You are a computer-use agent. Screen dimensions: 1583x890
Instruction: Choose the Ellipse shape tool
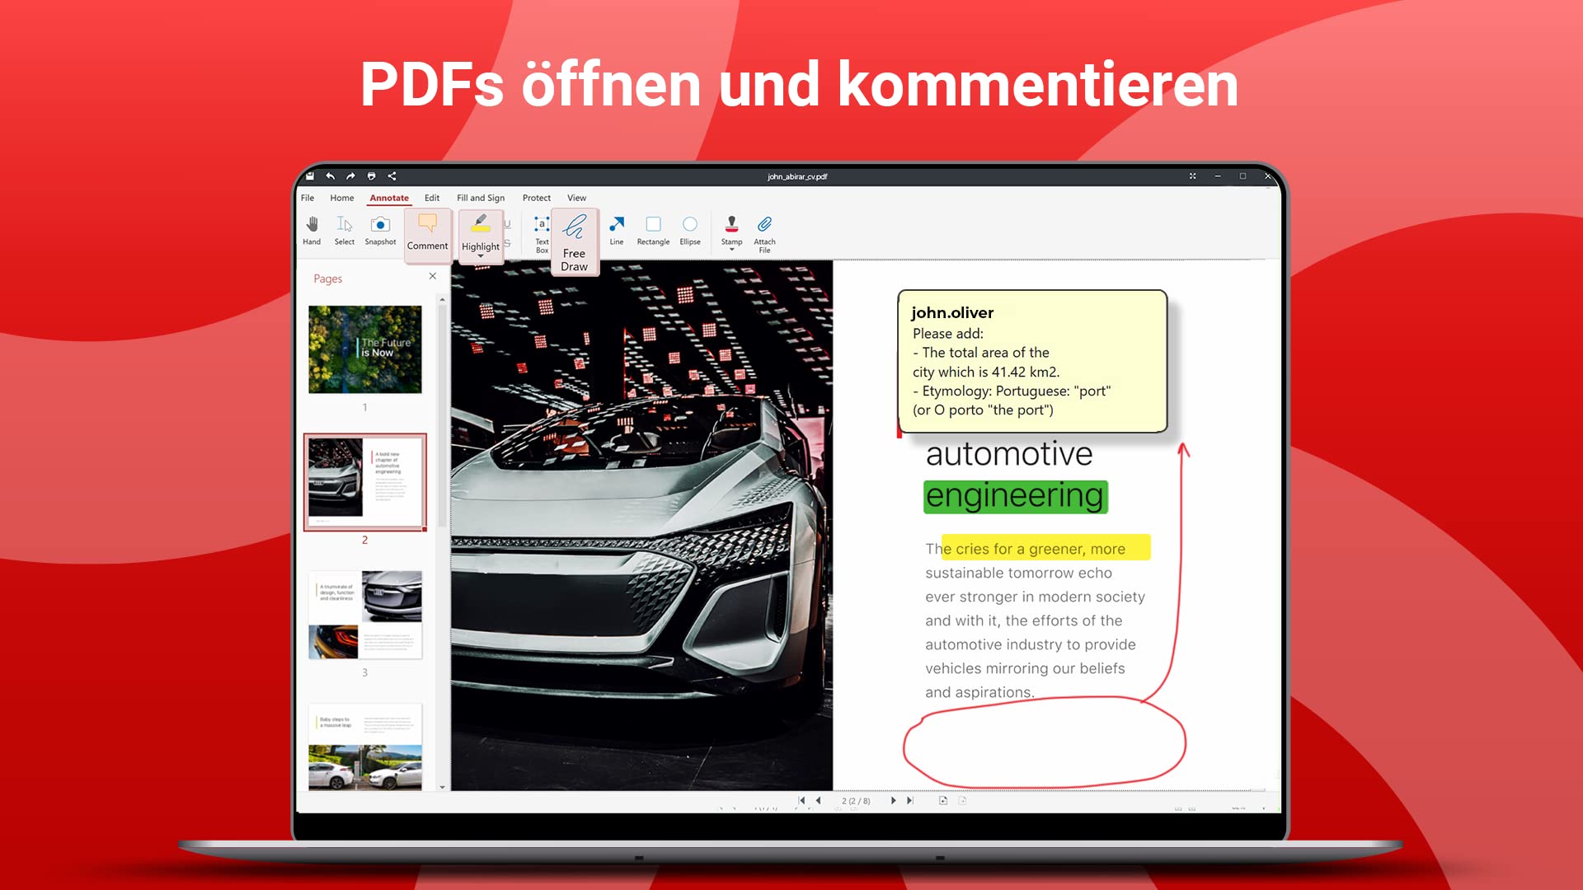click(x=690, y=231)
